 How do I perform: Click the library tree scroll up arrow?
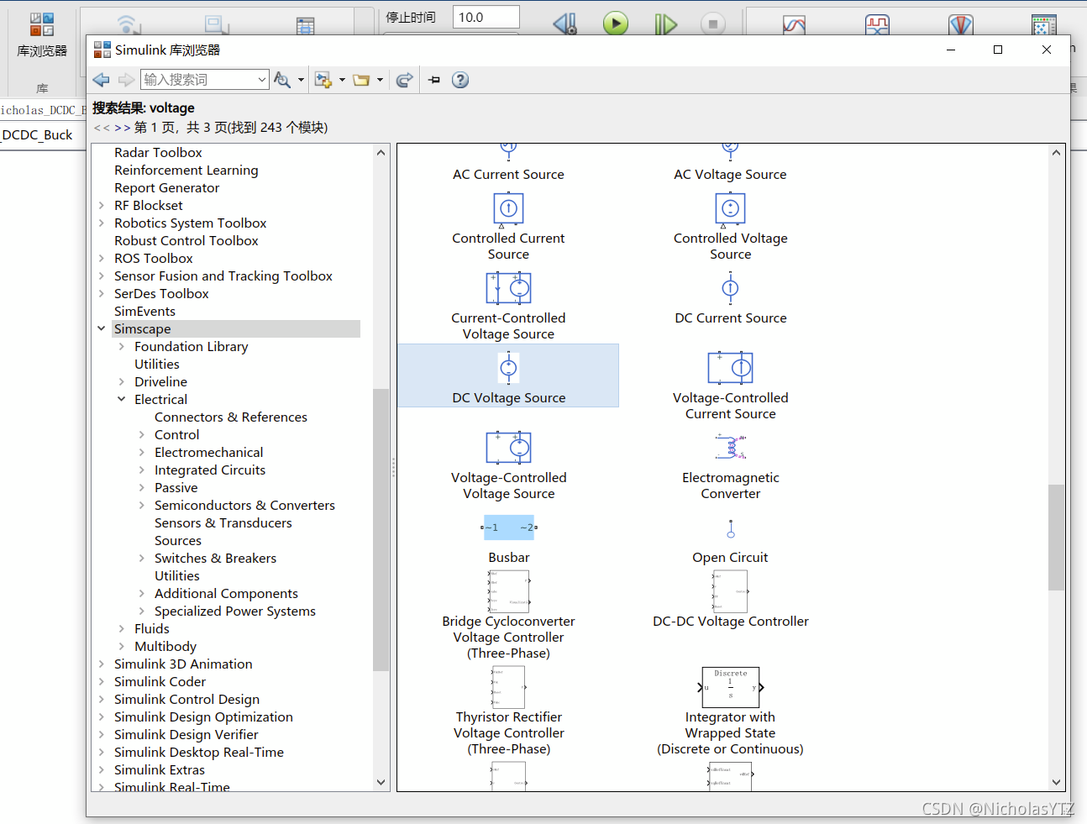pos(381,153)
